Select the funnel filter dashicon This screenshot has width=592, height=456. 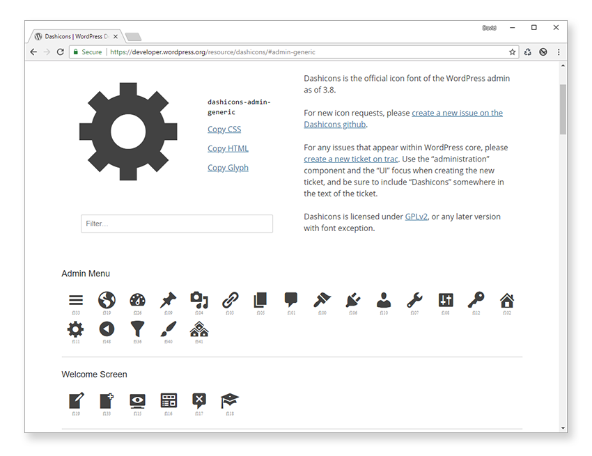[x=137, y=329]
